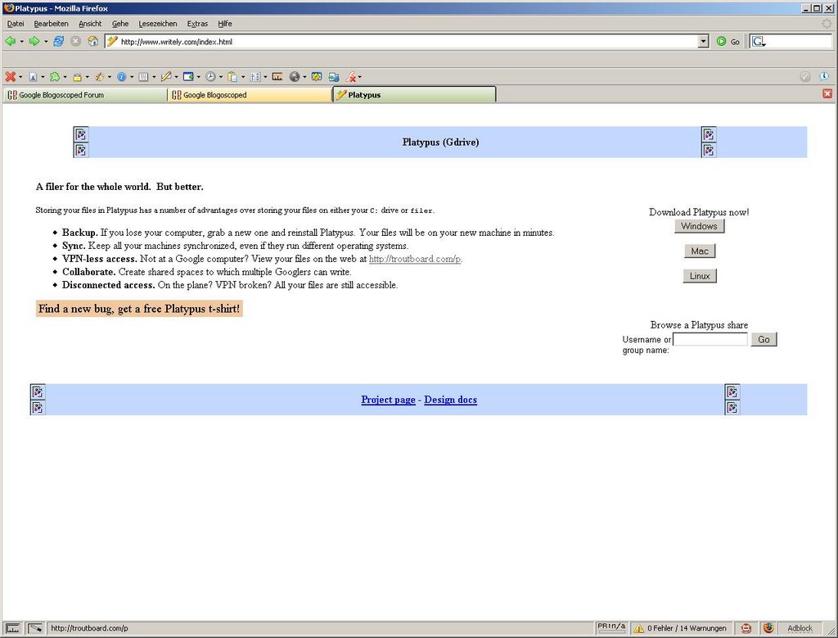Screen dimensions: 838x638
Task: Open the Gehe menu
Action: click(x=120, y=24)
